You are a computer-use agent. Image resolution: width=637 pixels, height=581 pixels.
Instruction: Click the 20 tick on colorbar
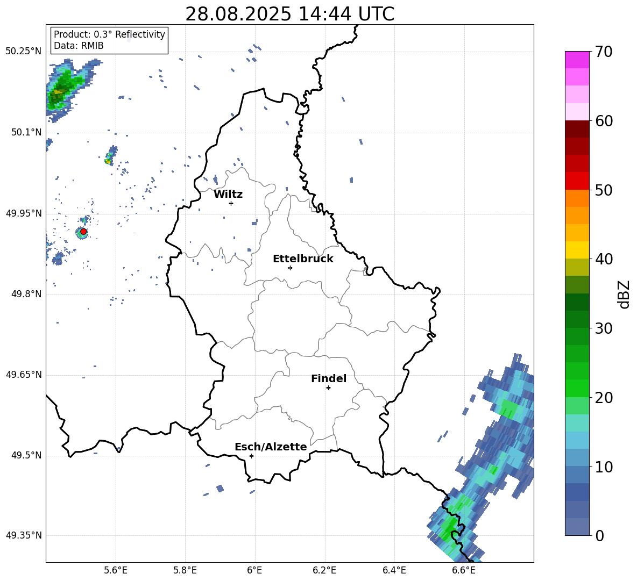tap(604, 398)
